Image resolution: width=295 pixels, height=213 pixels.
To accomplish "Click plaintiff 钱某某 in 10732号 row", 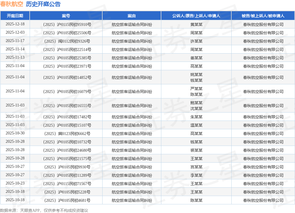I will [x=196, y=142].
